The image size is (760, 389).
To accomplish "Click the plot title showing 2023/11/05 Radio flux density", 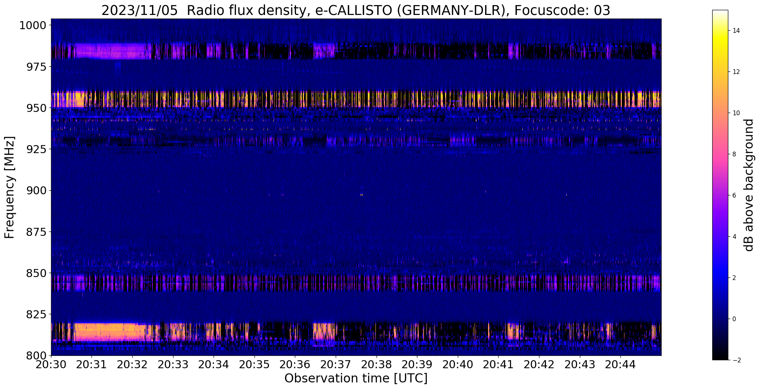I will [x=356, y=10].
